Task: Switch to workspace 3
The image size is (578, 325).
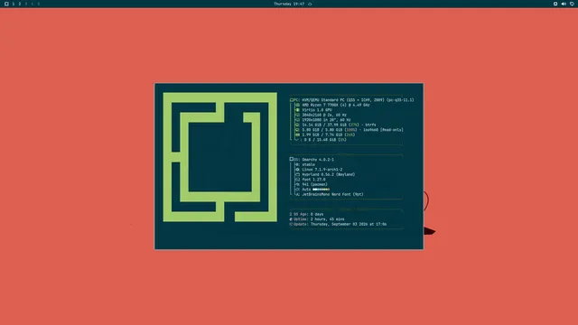Action: point(26,4)
